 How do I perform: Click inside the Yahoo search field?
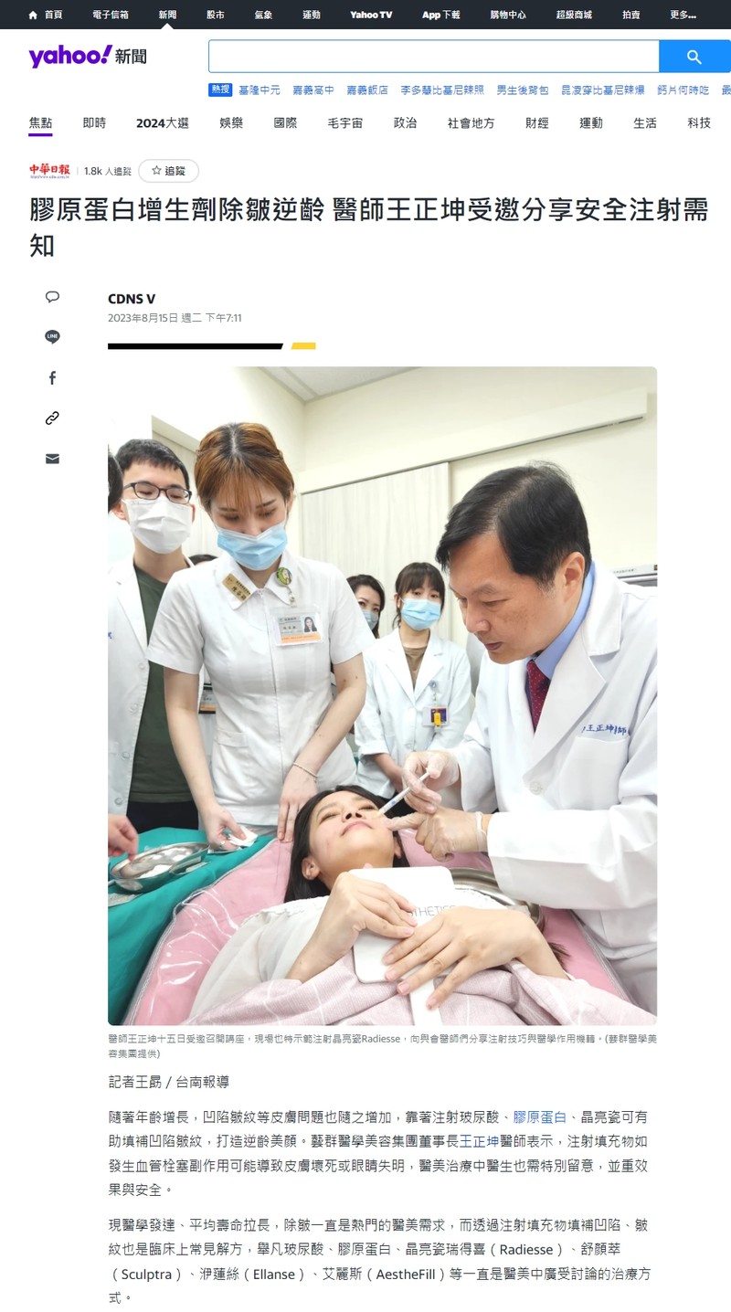[434, 57]
